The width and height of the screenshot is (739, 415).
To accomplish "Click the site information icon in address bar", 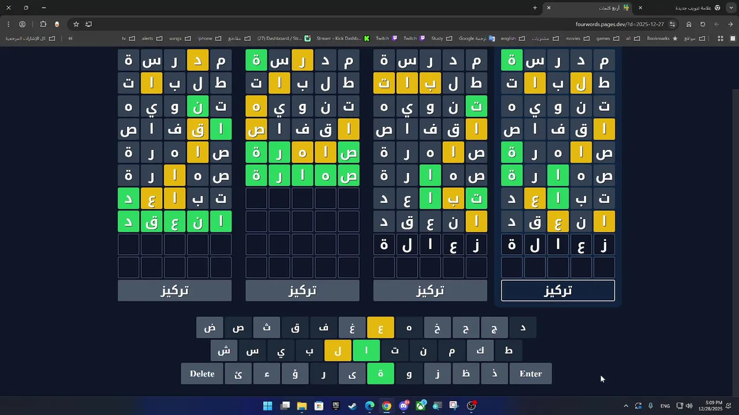I will tap(673, 24).
